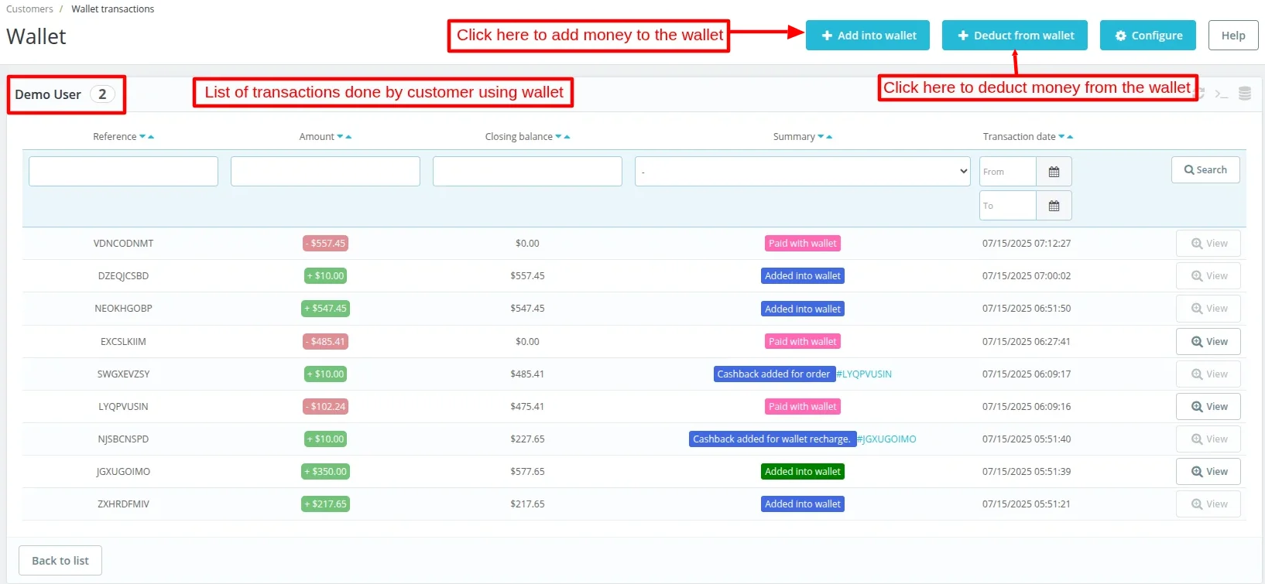Focus the Amount filter input
1265x584 pixels.
click(325, 172)
